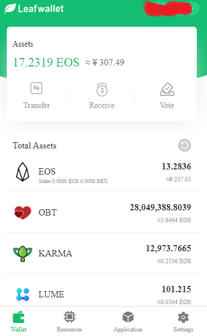Open the EOS stake details line
Screen dimensions: 207x336
tap(73, 181)
